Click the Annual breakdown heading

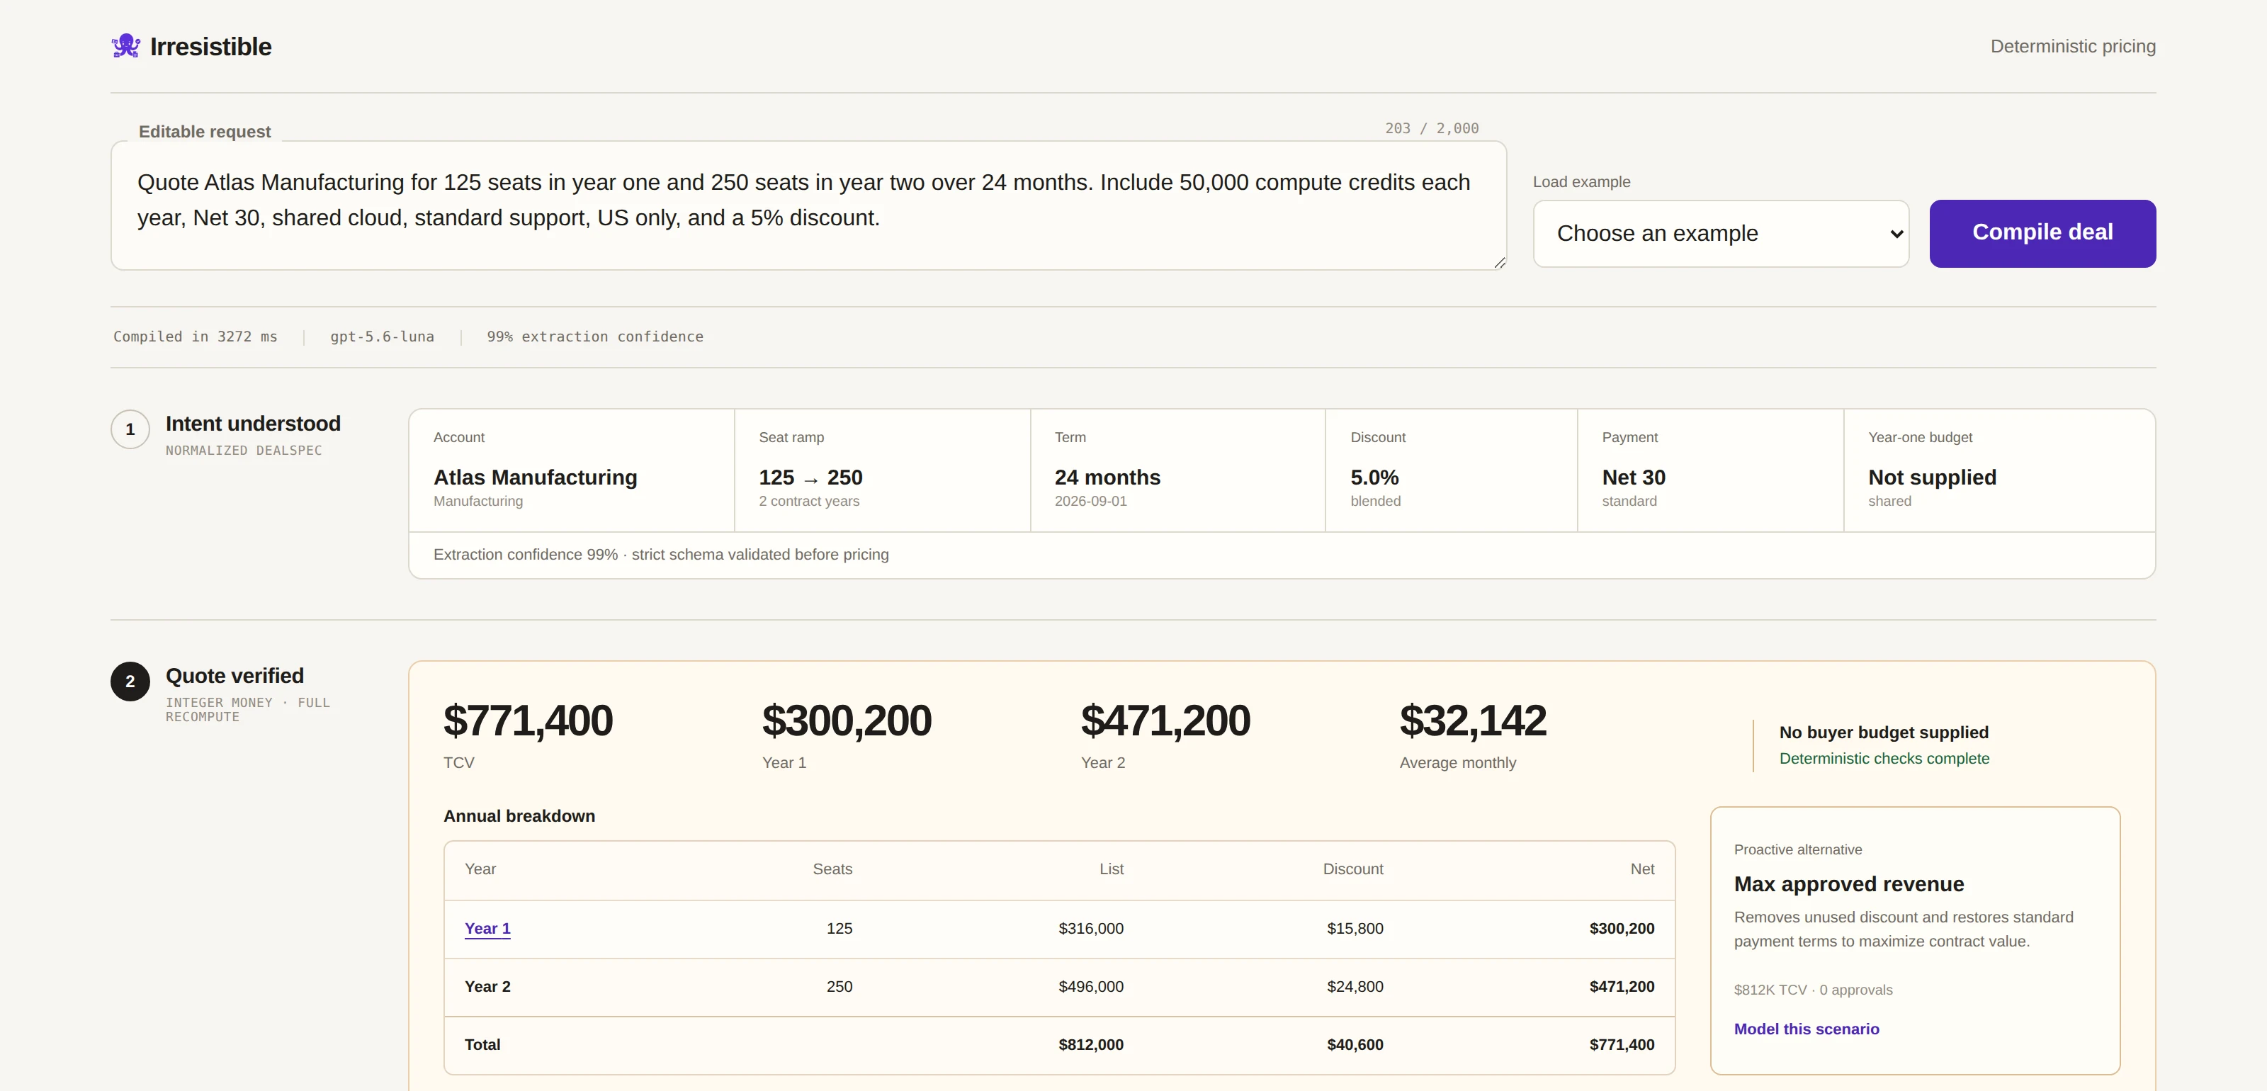point(519,815)
